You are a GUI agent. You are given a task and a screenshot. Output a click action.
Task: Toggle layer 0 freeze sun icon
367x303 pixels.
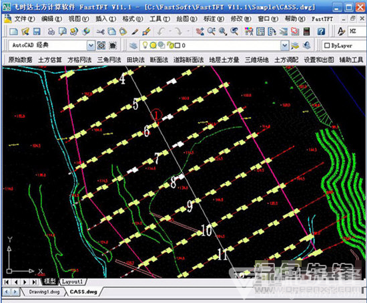(153, 45)
